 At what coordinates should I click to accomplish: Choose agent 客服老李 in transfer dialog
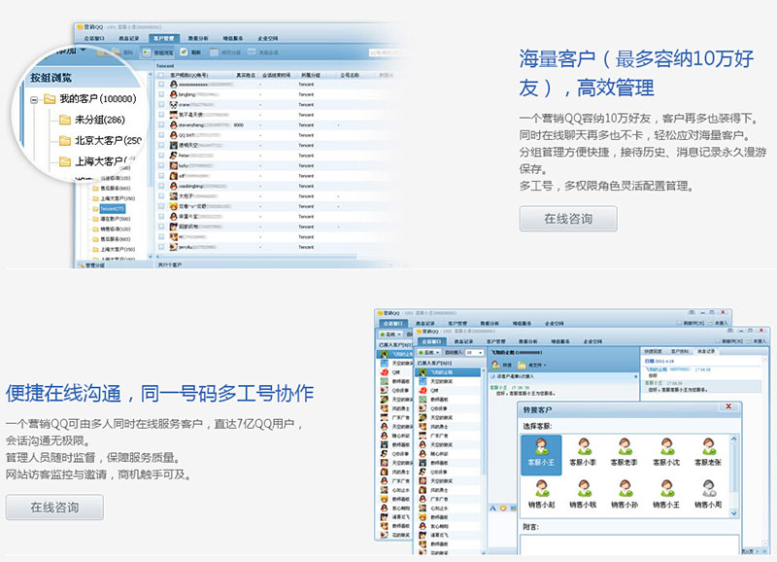click(x=625, y=453)
